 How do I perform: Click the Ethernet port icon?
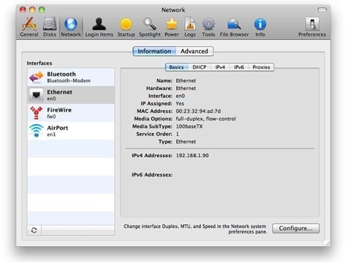(37, 95)
